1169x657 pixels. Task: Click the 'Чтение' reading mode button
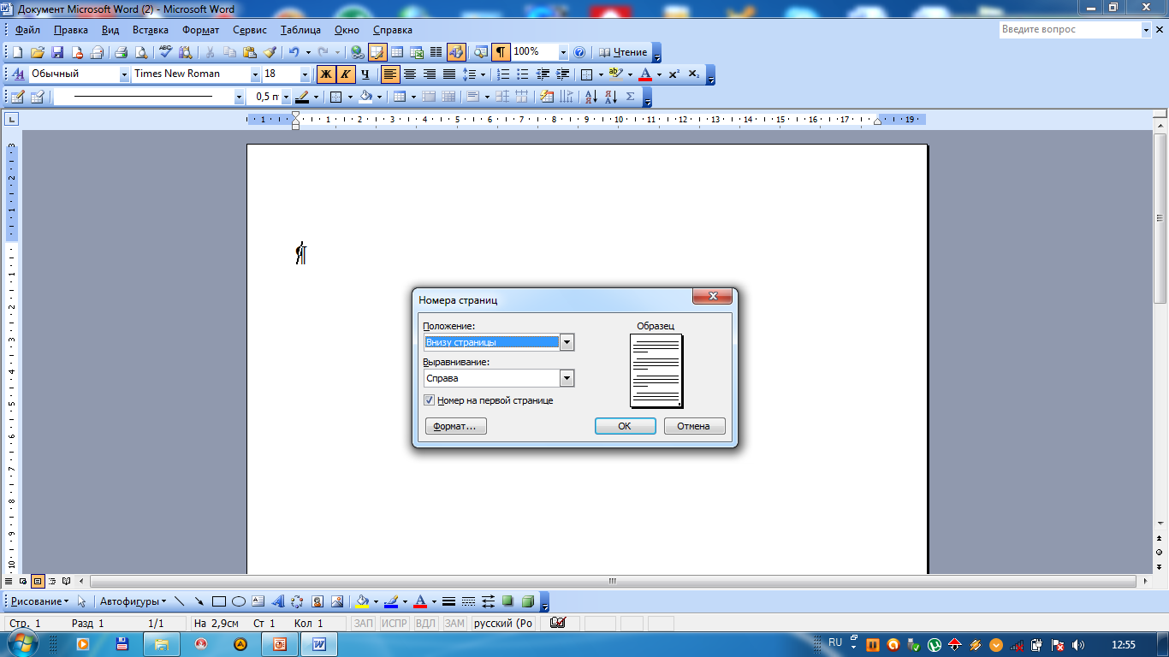pos(623,52)
